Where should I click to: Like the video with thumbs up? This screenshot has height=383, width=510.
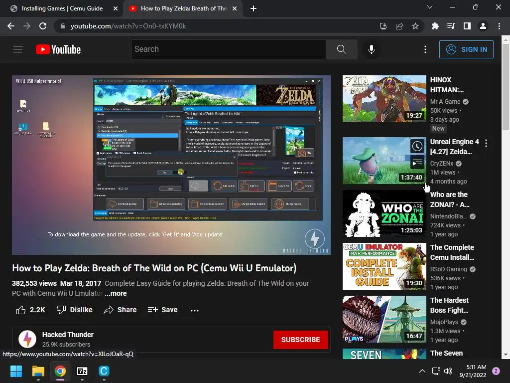coord(30,310)
